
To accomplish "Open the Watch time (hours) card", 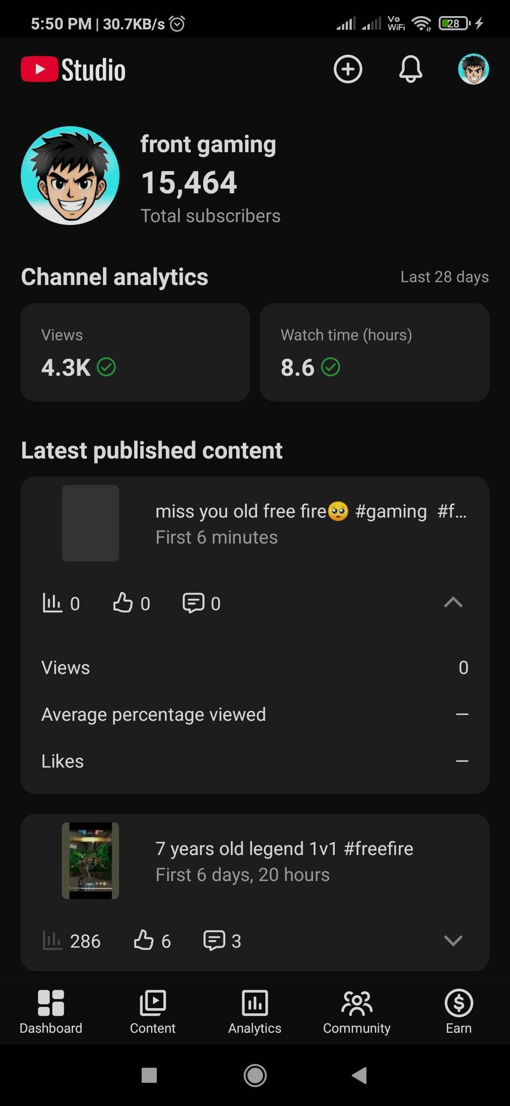I will click(x=374, y=353).
